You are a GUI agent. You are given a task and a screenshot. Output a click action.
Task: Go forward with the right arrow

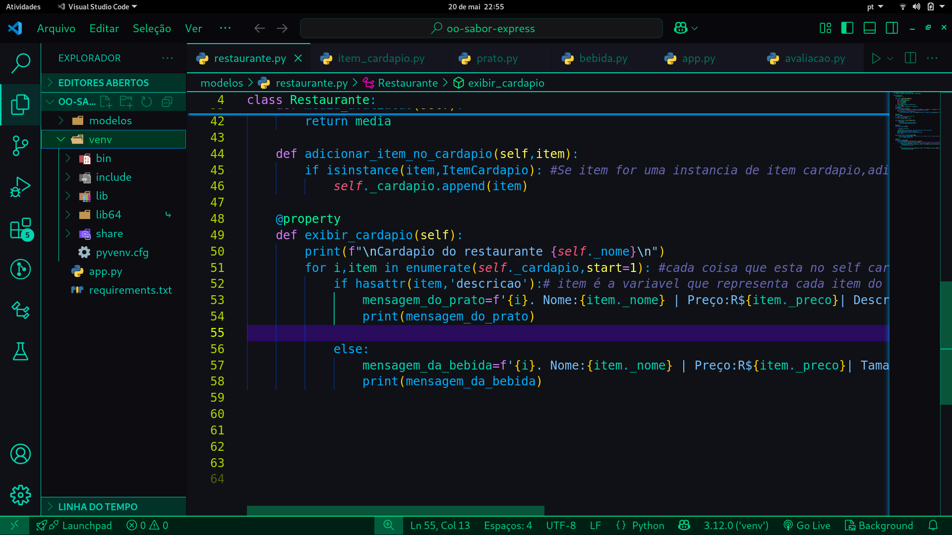click(x=282, y=28)
